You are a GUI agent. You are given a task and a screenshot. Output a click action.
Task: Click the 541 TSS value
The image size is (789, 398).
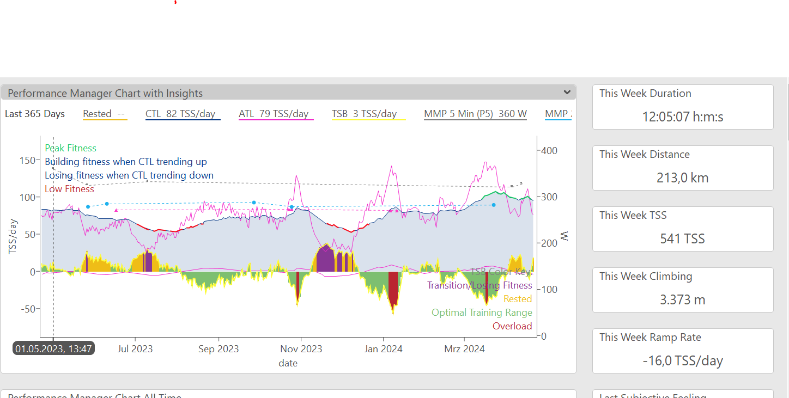pyautogui.click(x=682, y=238)
